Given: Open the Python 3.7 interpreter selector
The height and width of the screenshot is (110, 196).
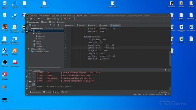Looking at the screenshot, I should pyautogui.click(x=160, y=94).
